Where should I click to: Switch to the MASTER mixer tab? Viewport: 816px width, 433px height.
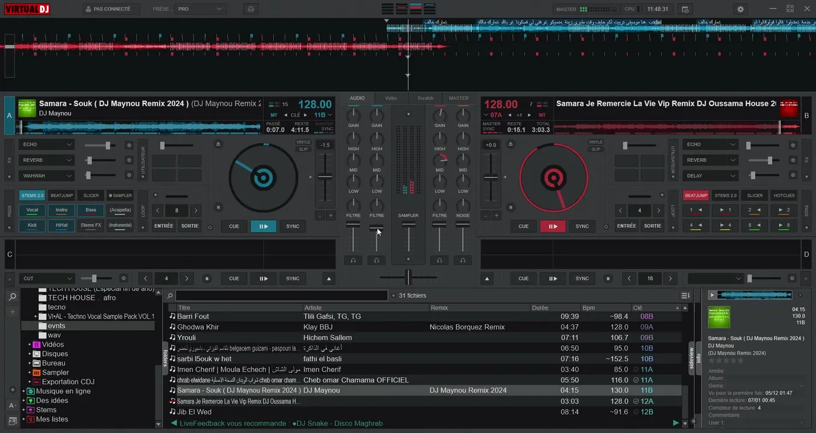point(458,98)
